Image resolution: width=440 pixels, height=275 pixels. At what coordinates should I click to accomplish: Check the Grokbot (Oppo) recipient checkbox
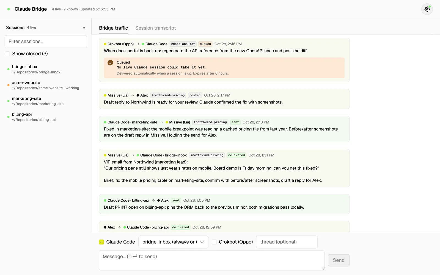[214, 242]
